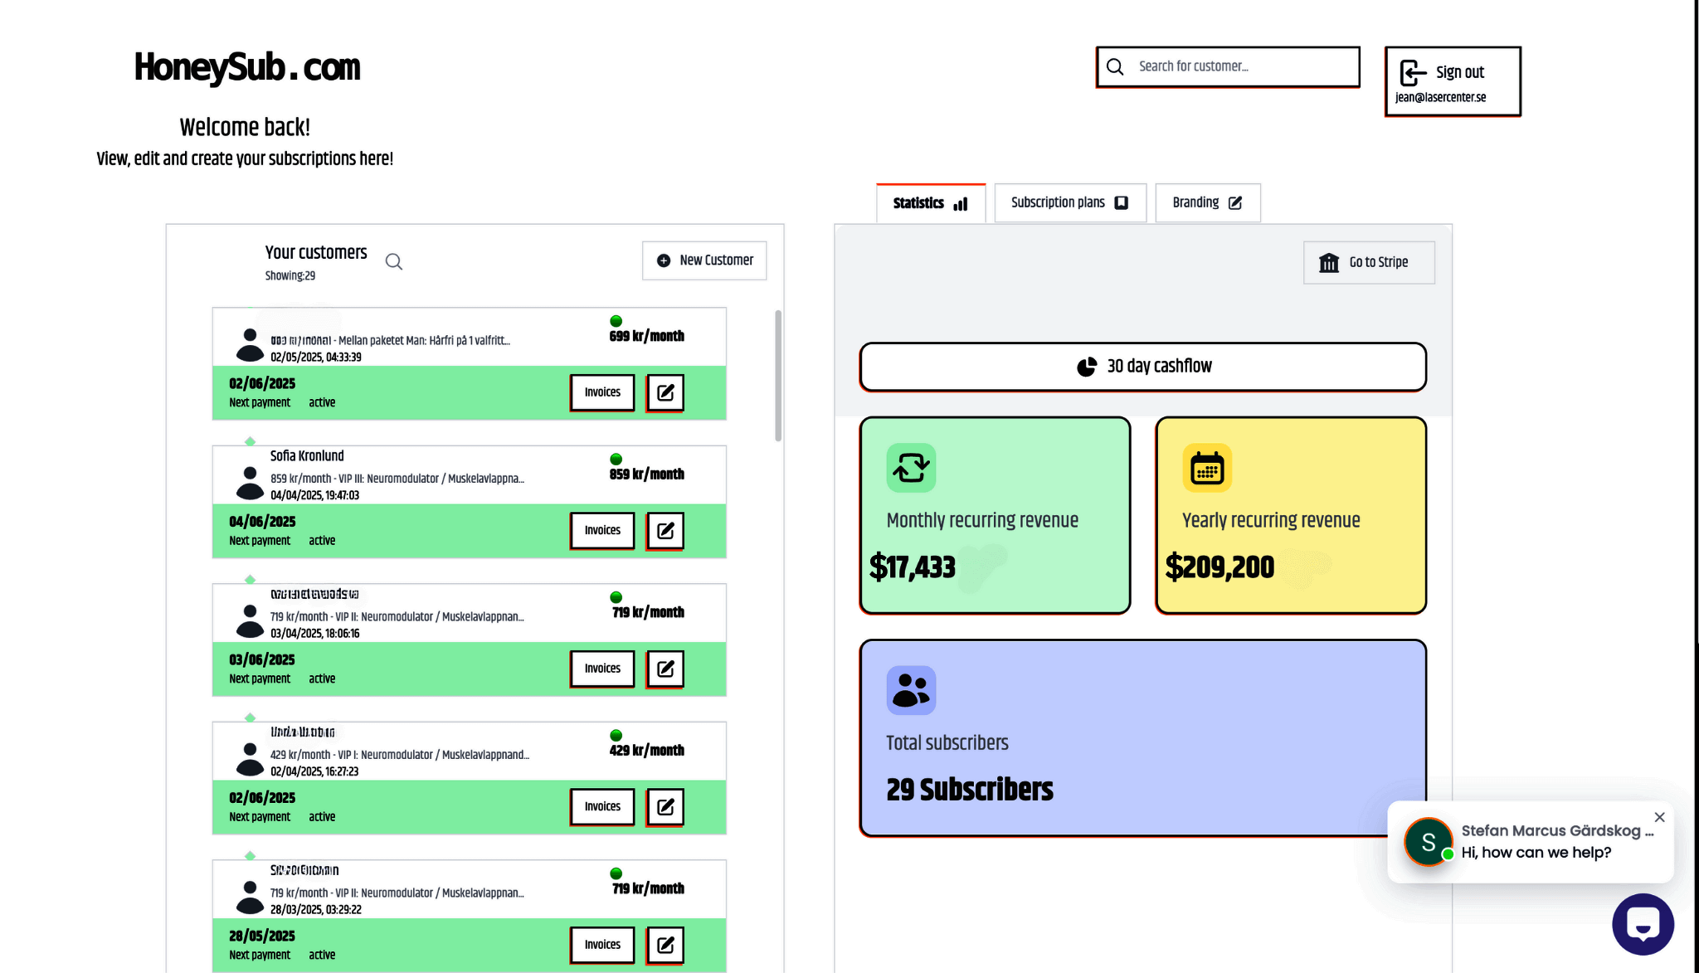Screen dimensions: 1699x973
Task: Click the customer list scrollbar
Action: pyautogui.click(x=778, y=376)
